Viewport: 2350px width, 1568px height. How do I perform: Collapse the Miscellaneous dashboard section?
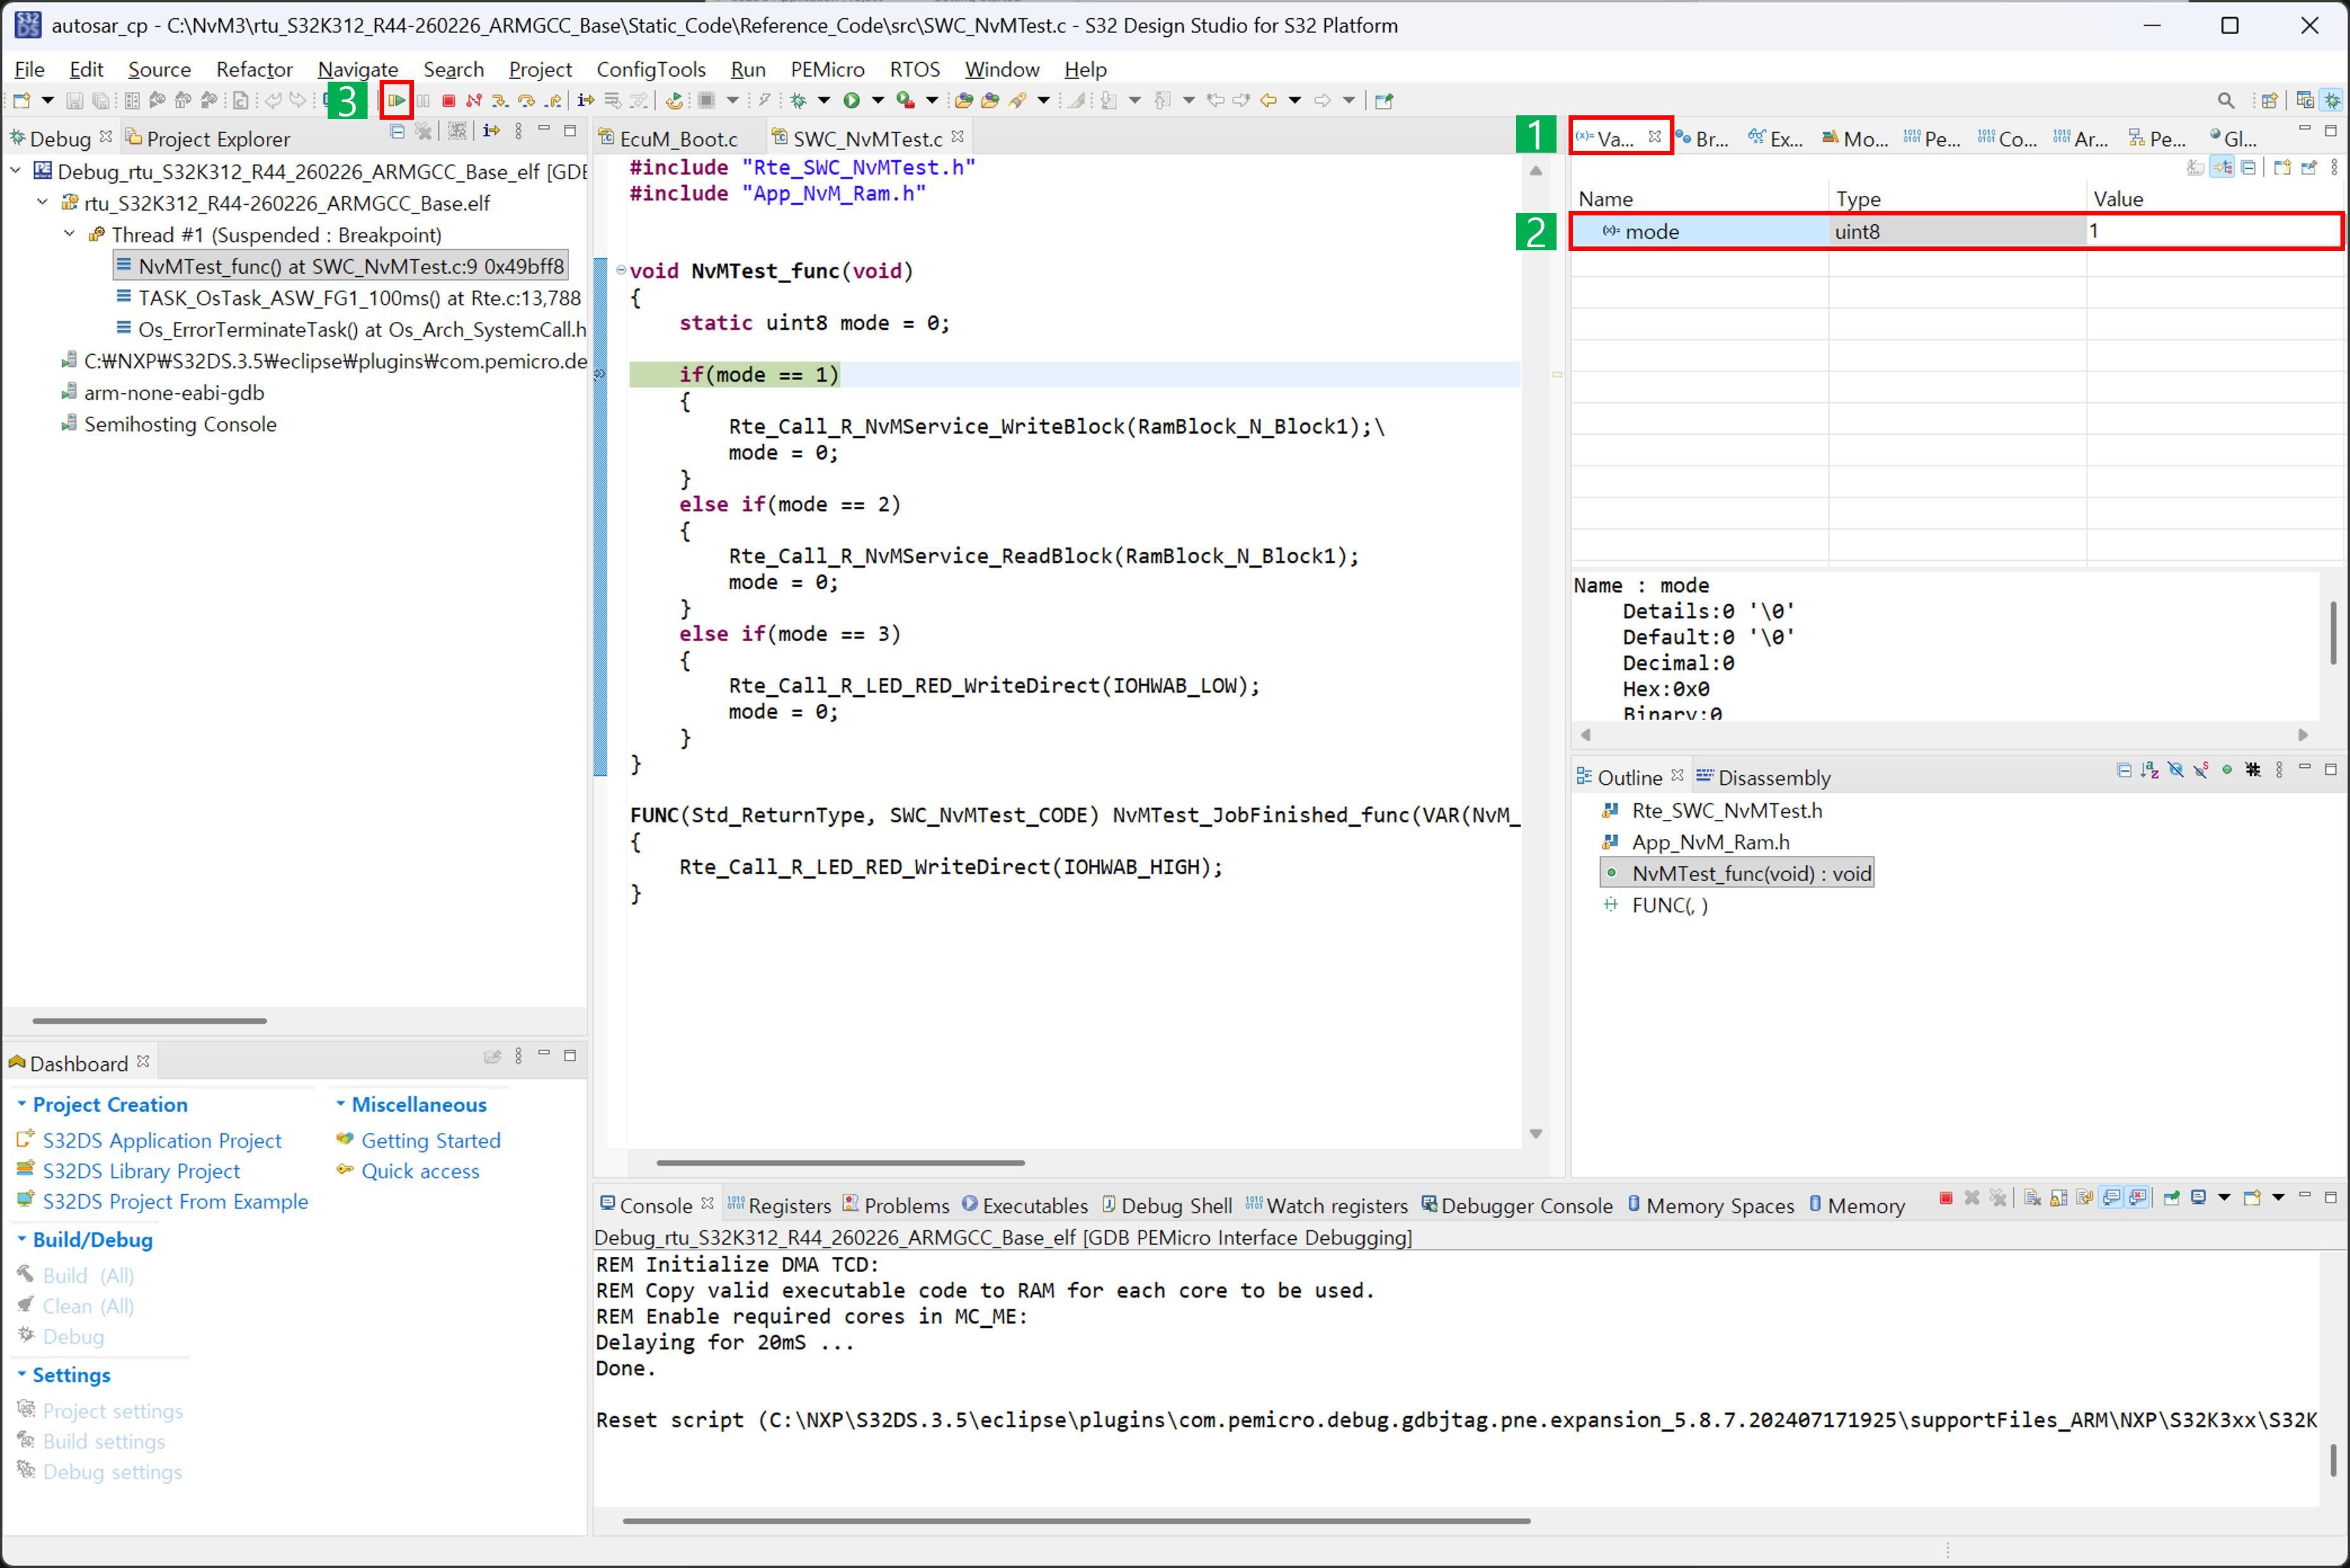[x=340, y=1104]
